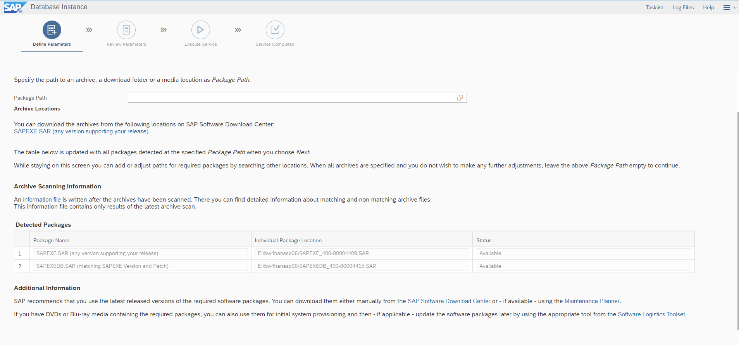Click the Available status of SAPEXEDB.SAR
739x345 pixels.
coord(583,266)
